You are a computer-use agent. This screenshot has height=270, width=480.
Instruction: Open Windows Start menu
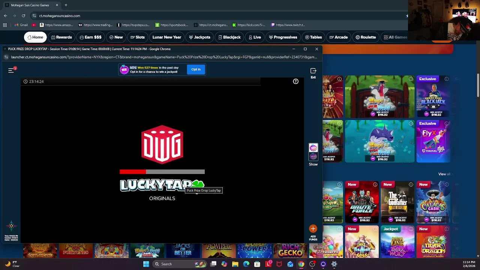click(x=146, y=264)
